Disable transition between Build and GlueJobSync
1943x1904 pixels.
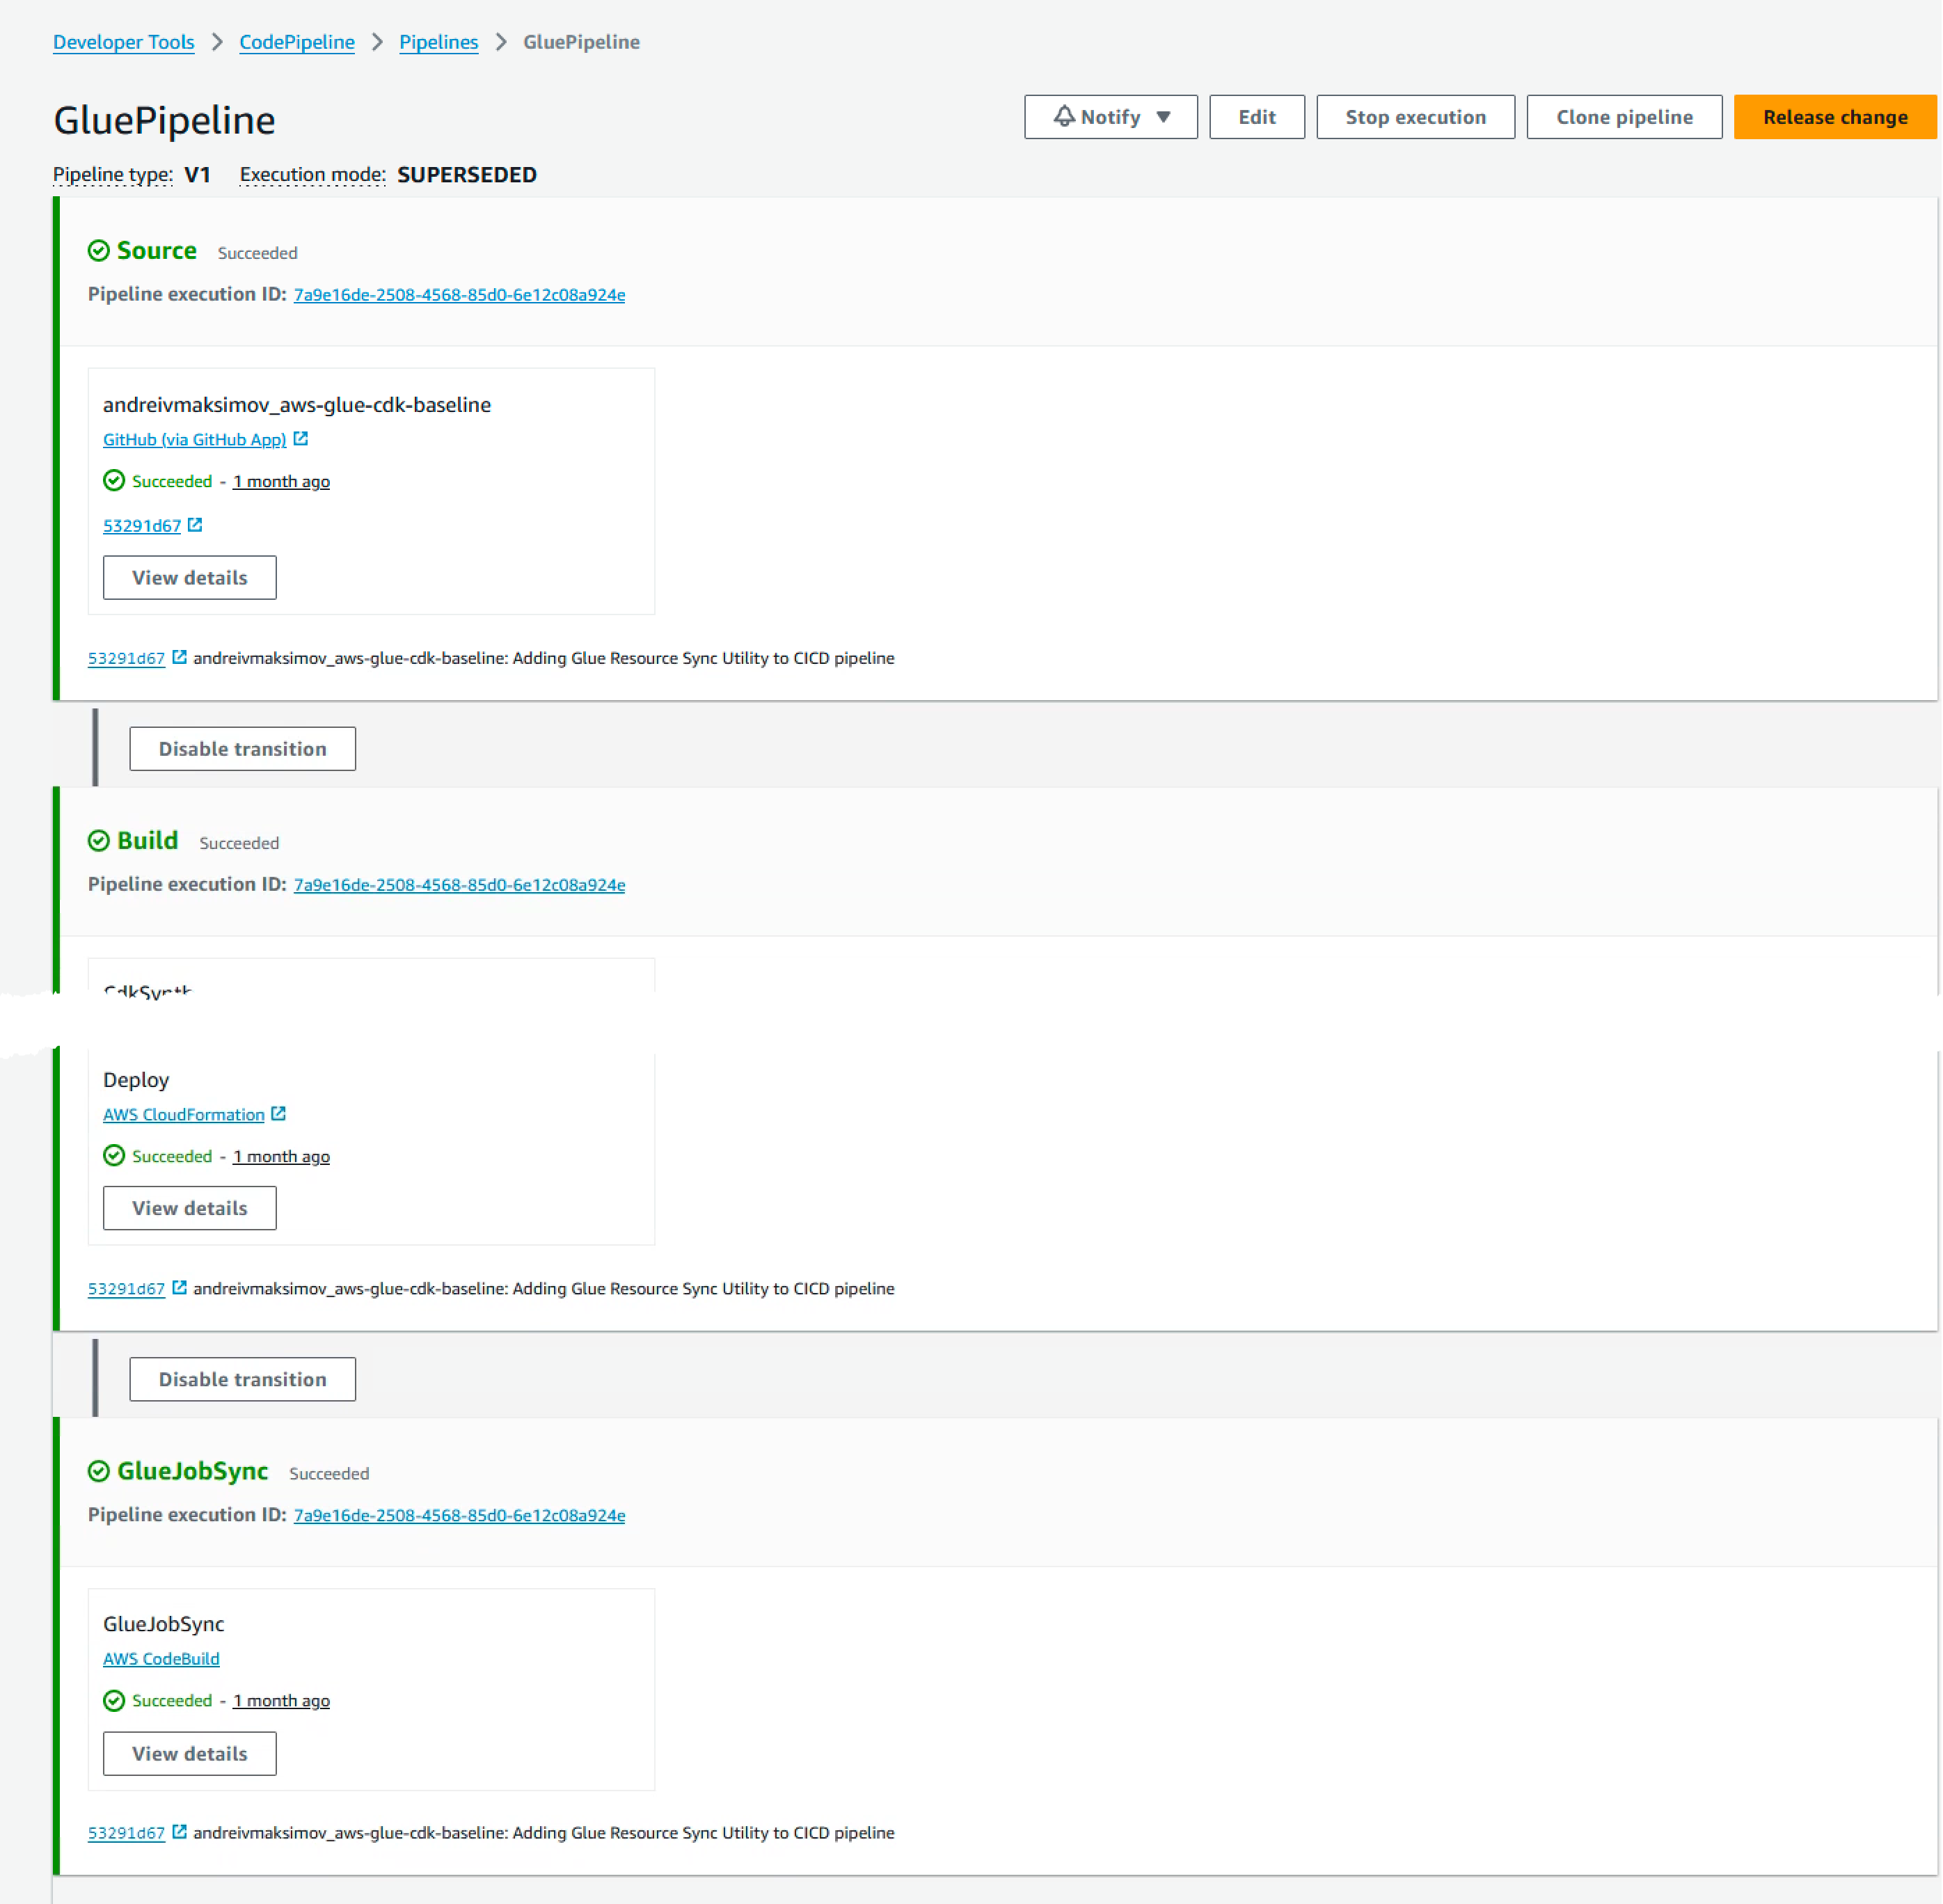click(x=242, y=1379)
